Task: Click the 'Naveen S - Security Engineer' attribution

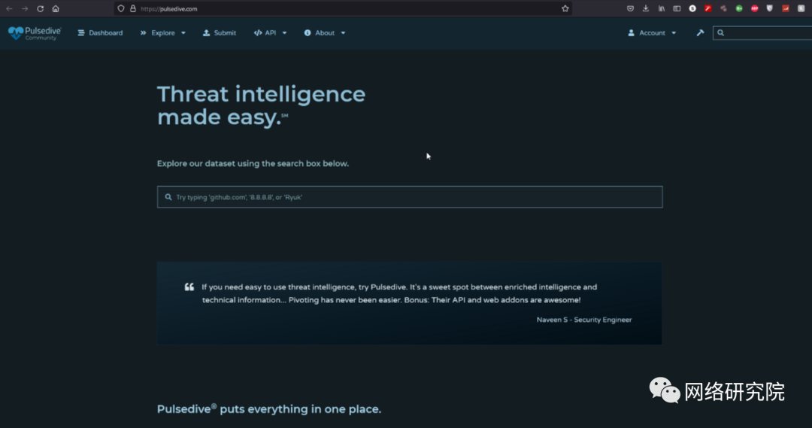Action: (584, 320)
